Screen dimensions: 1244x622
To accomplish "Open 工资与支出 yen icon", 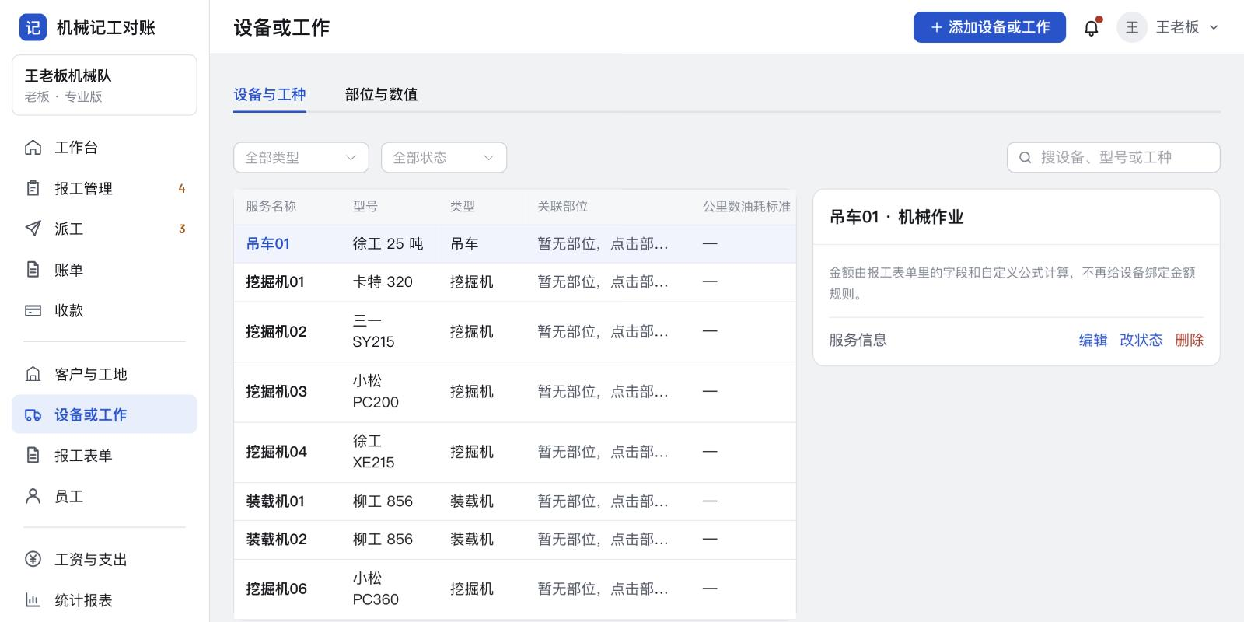I will (33, 559).
